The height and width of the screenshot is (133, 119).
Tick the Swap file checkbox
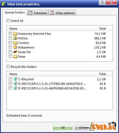click(10, 52)
